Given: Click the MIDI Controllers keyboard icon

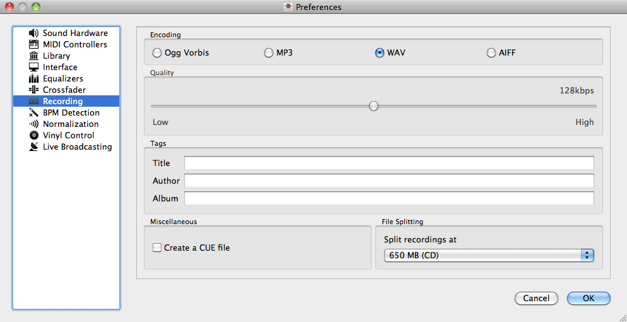Looking at the screenshot, I should [34, 44].
